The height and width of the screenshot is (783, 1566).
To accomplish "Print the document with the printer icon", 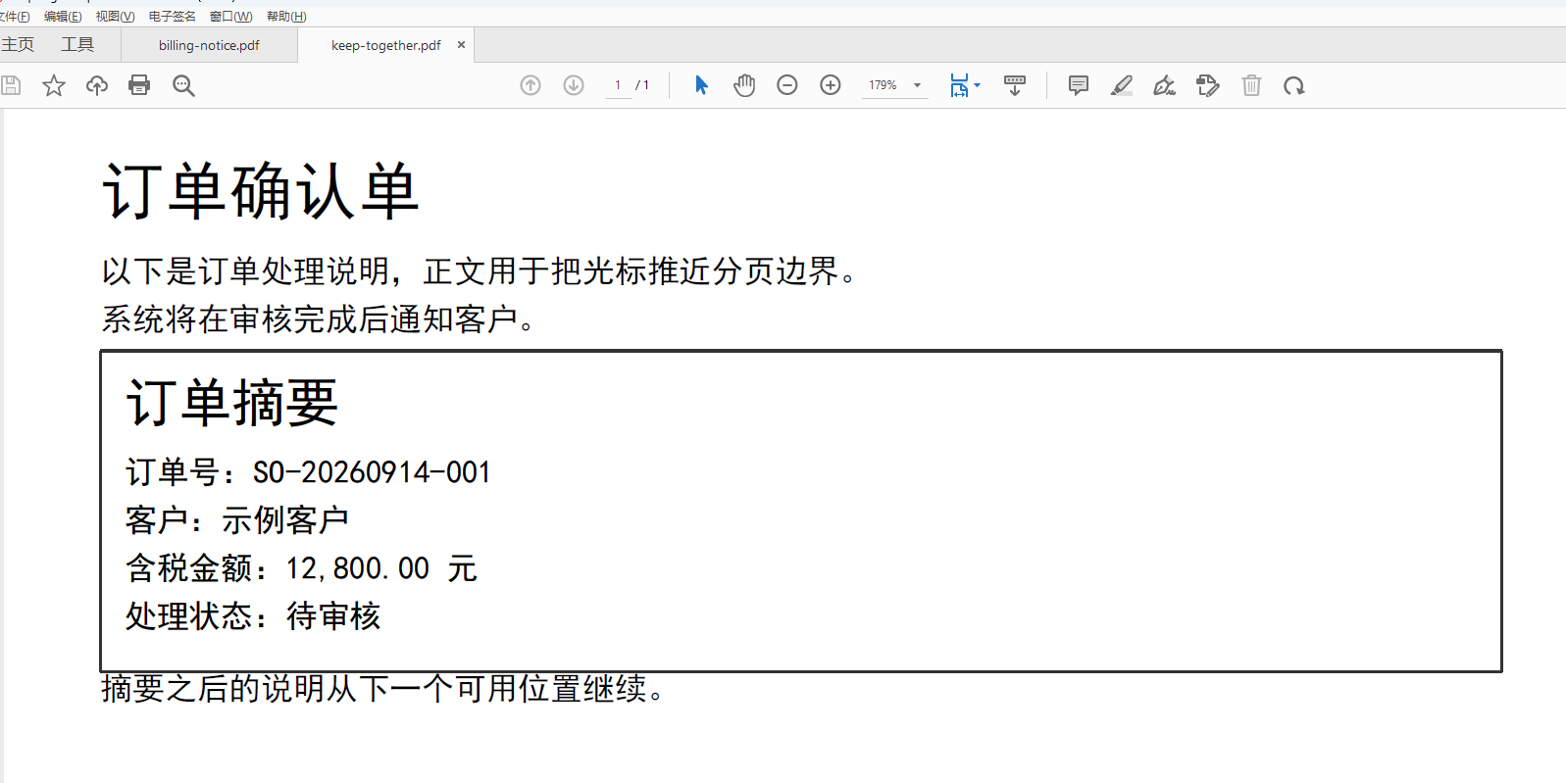I will [139, 85].
